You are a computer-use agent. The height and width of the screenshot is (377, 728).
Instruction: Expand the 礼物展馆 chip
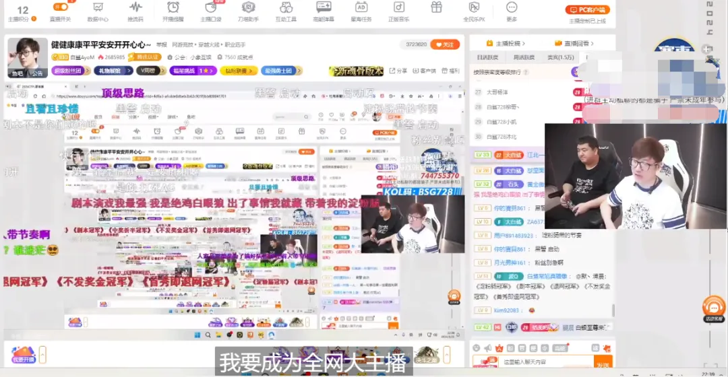(x=113, y=71)
